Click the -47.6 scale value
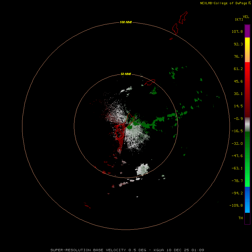Screen dimensions: 252x252 tap(237, 156)
